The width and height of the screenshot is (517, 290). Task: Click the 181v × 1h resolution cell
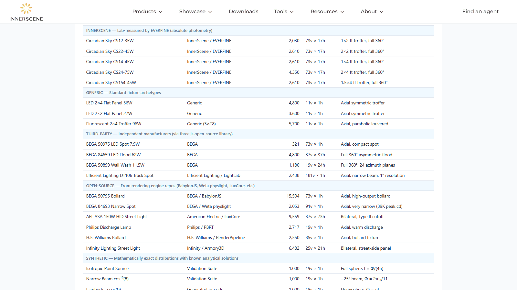click(315, 175)
